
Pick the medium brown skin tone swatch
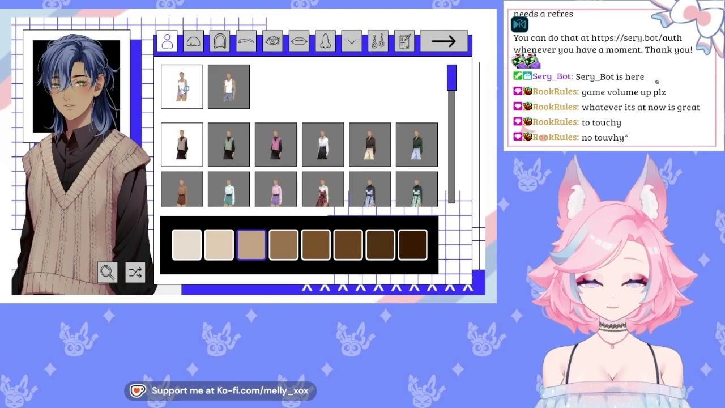pos(316,245)
